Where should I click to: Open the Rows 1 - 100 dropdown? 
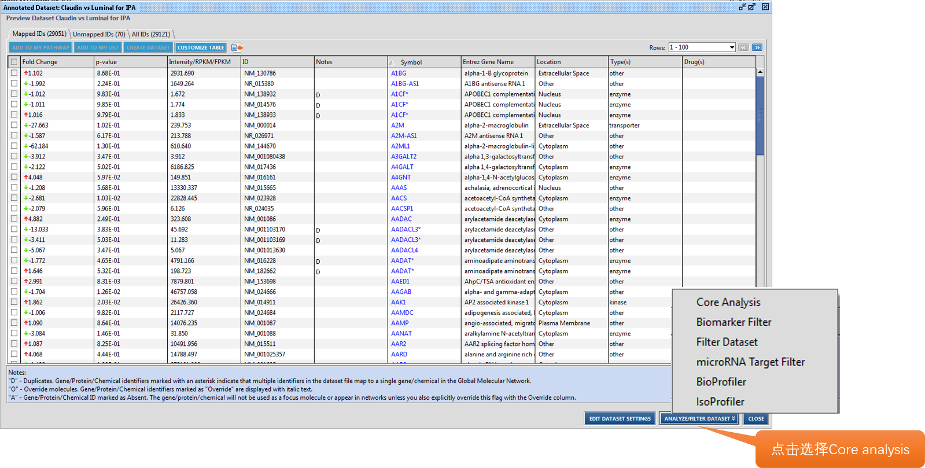pyautogui.click(x=702, y=47)
